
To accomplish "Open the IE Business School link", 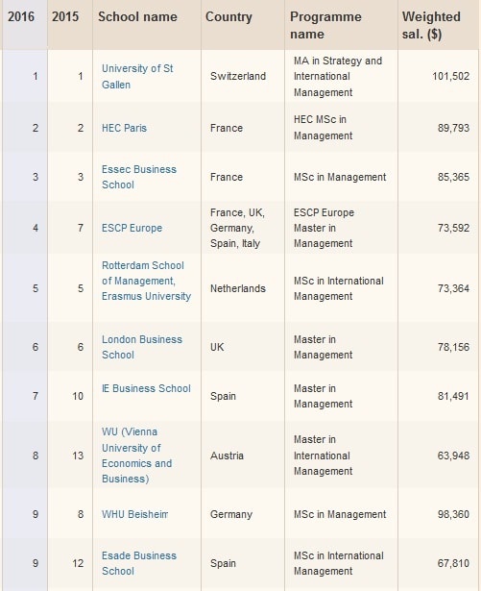I will [146, 388].
